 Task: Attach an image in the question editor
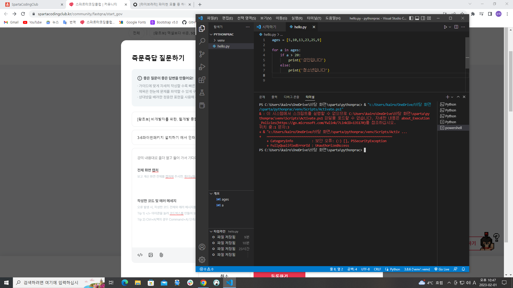(x=151, y=255)
